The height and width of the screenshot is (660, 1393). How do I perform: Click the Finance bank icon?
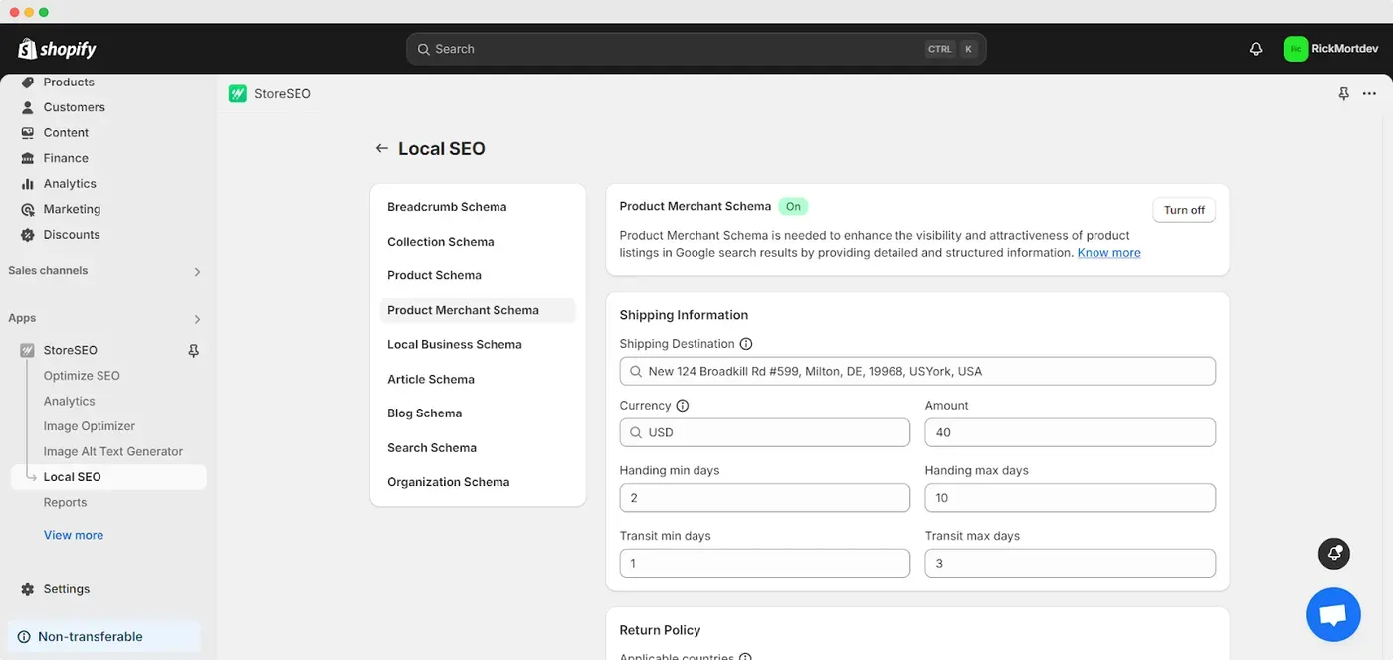(x=28, y=158)
